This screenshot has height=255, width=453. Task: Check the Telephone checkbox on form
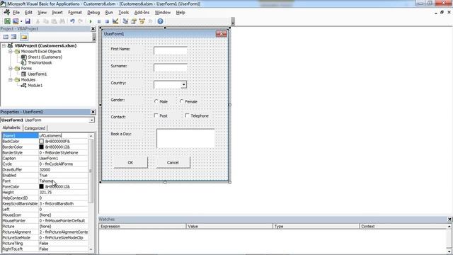[x=187, y=115]
